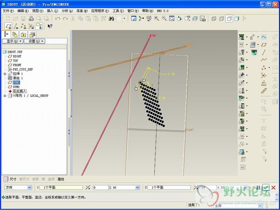Open selection box tool dropdown arrow
Screen dimensions: 280x210
[x=124, y=18]
